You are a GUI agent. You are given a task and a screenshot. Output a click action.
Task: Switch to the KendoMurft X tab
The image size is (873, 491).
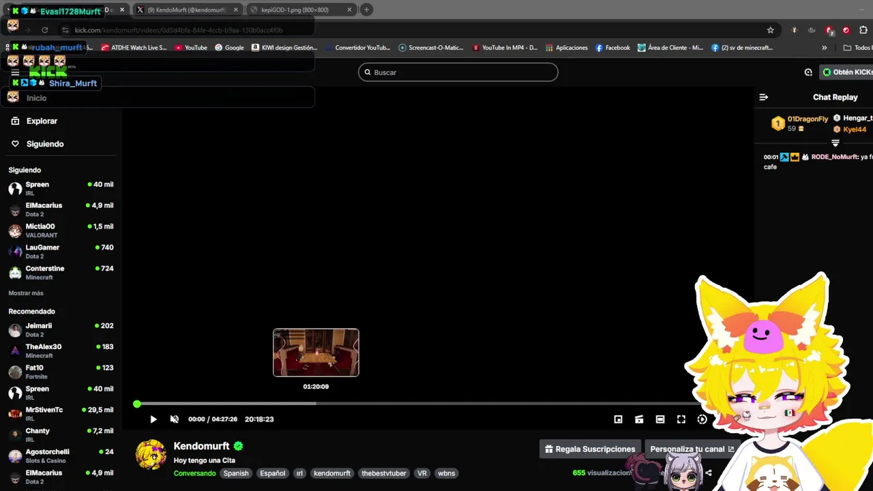(186, 10)
